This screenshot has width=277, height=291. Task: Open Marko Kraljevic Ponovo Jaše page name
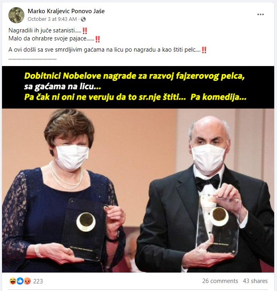(x=66, y=11)
